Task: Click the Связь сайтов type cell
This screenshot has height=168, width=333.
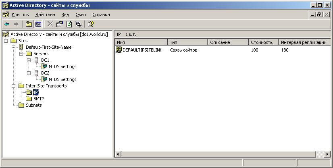Action: 183,50
